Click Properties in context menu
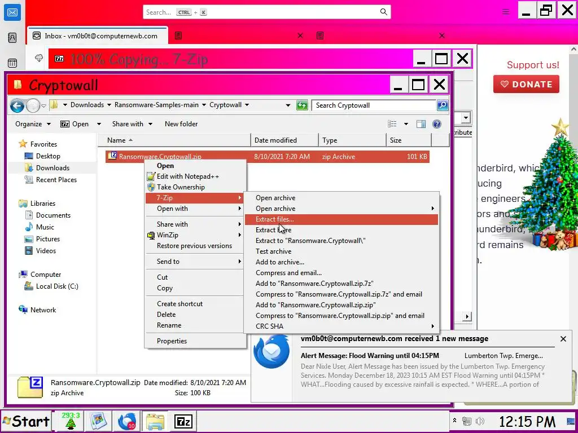Image resolution: width=578 pixels, height=433 pixels. pyautogui.click(x=195, y=341)
